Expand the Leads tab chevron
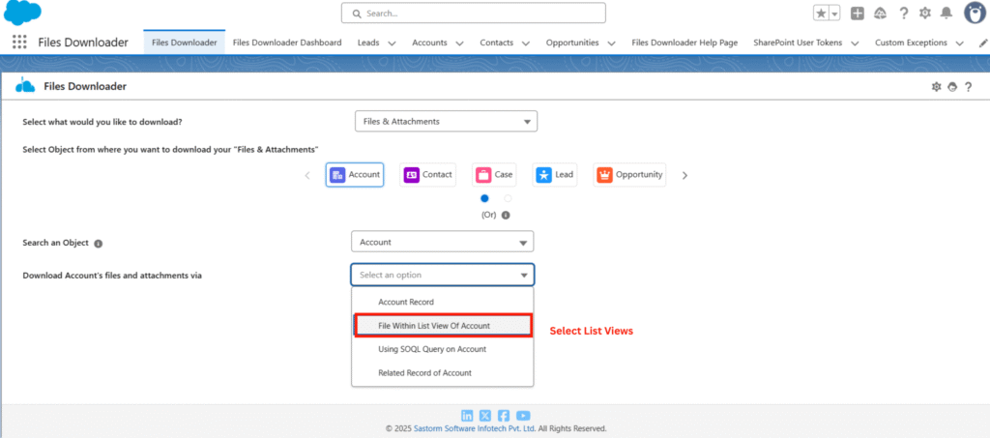The height and width of the screenshot is (438, 990). (393, 43)
